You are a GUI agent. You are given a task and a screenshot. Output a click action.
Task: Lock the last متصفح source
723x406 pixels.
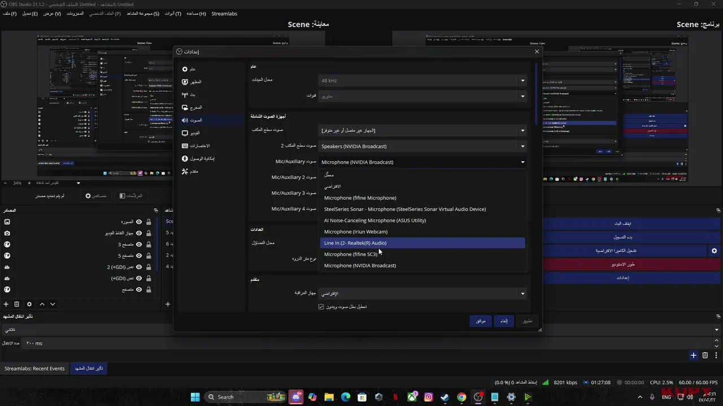[x=149, y=289]
